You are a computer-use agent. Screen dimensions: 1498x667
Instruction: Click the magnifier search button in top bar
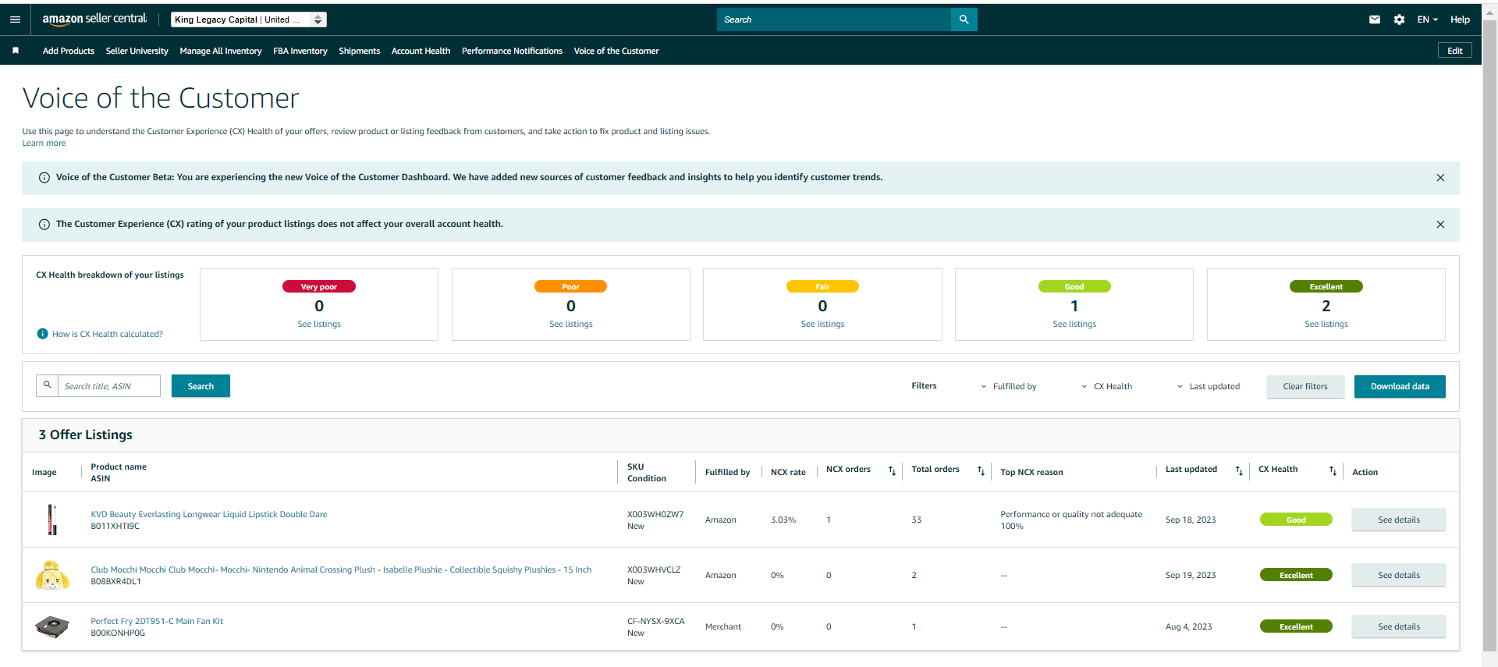(x=964, y=20)
